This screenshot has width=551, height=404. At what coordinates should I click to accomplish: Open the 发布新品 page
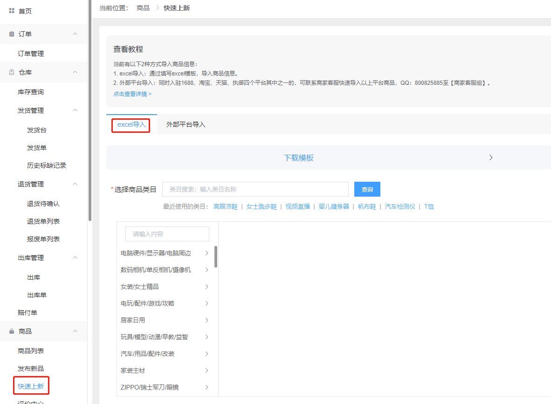(x=31, y=368)
